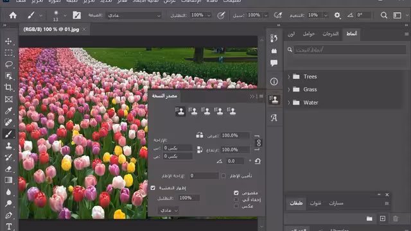Open the Info panel icon
Image resolution: width=411 pixels, height=231 pixels.
(274, 81)
